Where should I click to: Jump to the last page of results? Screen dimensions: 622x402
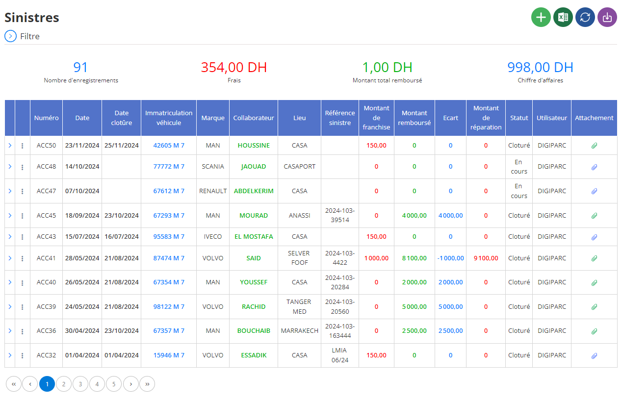(147, 384)
